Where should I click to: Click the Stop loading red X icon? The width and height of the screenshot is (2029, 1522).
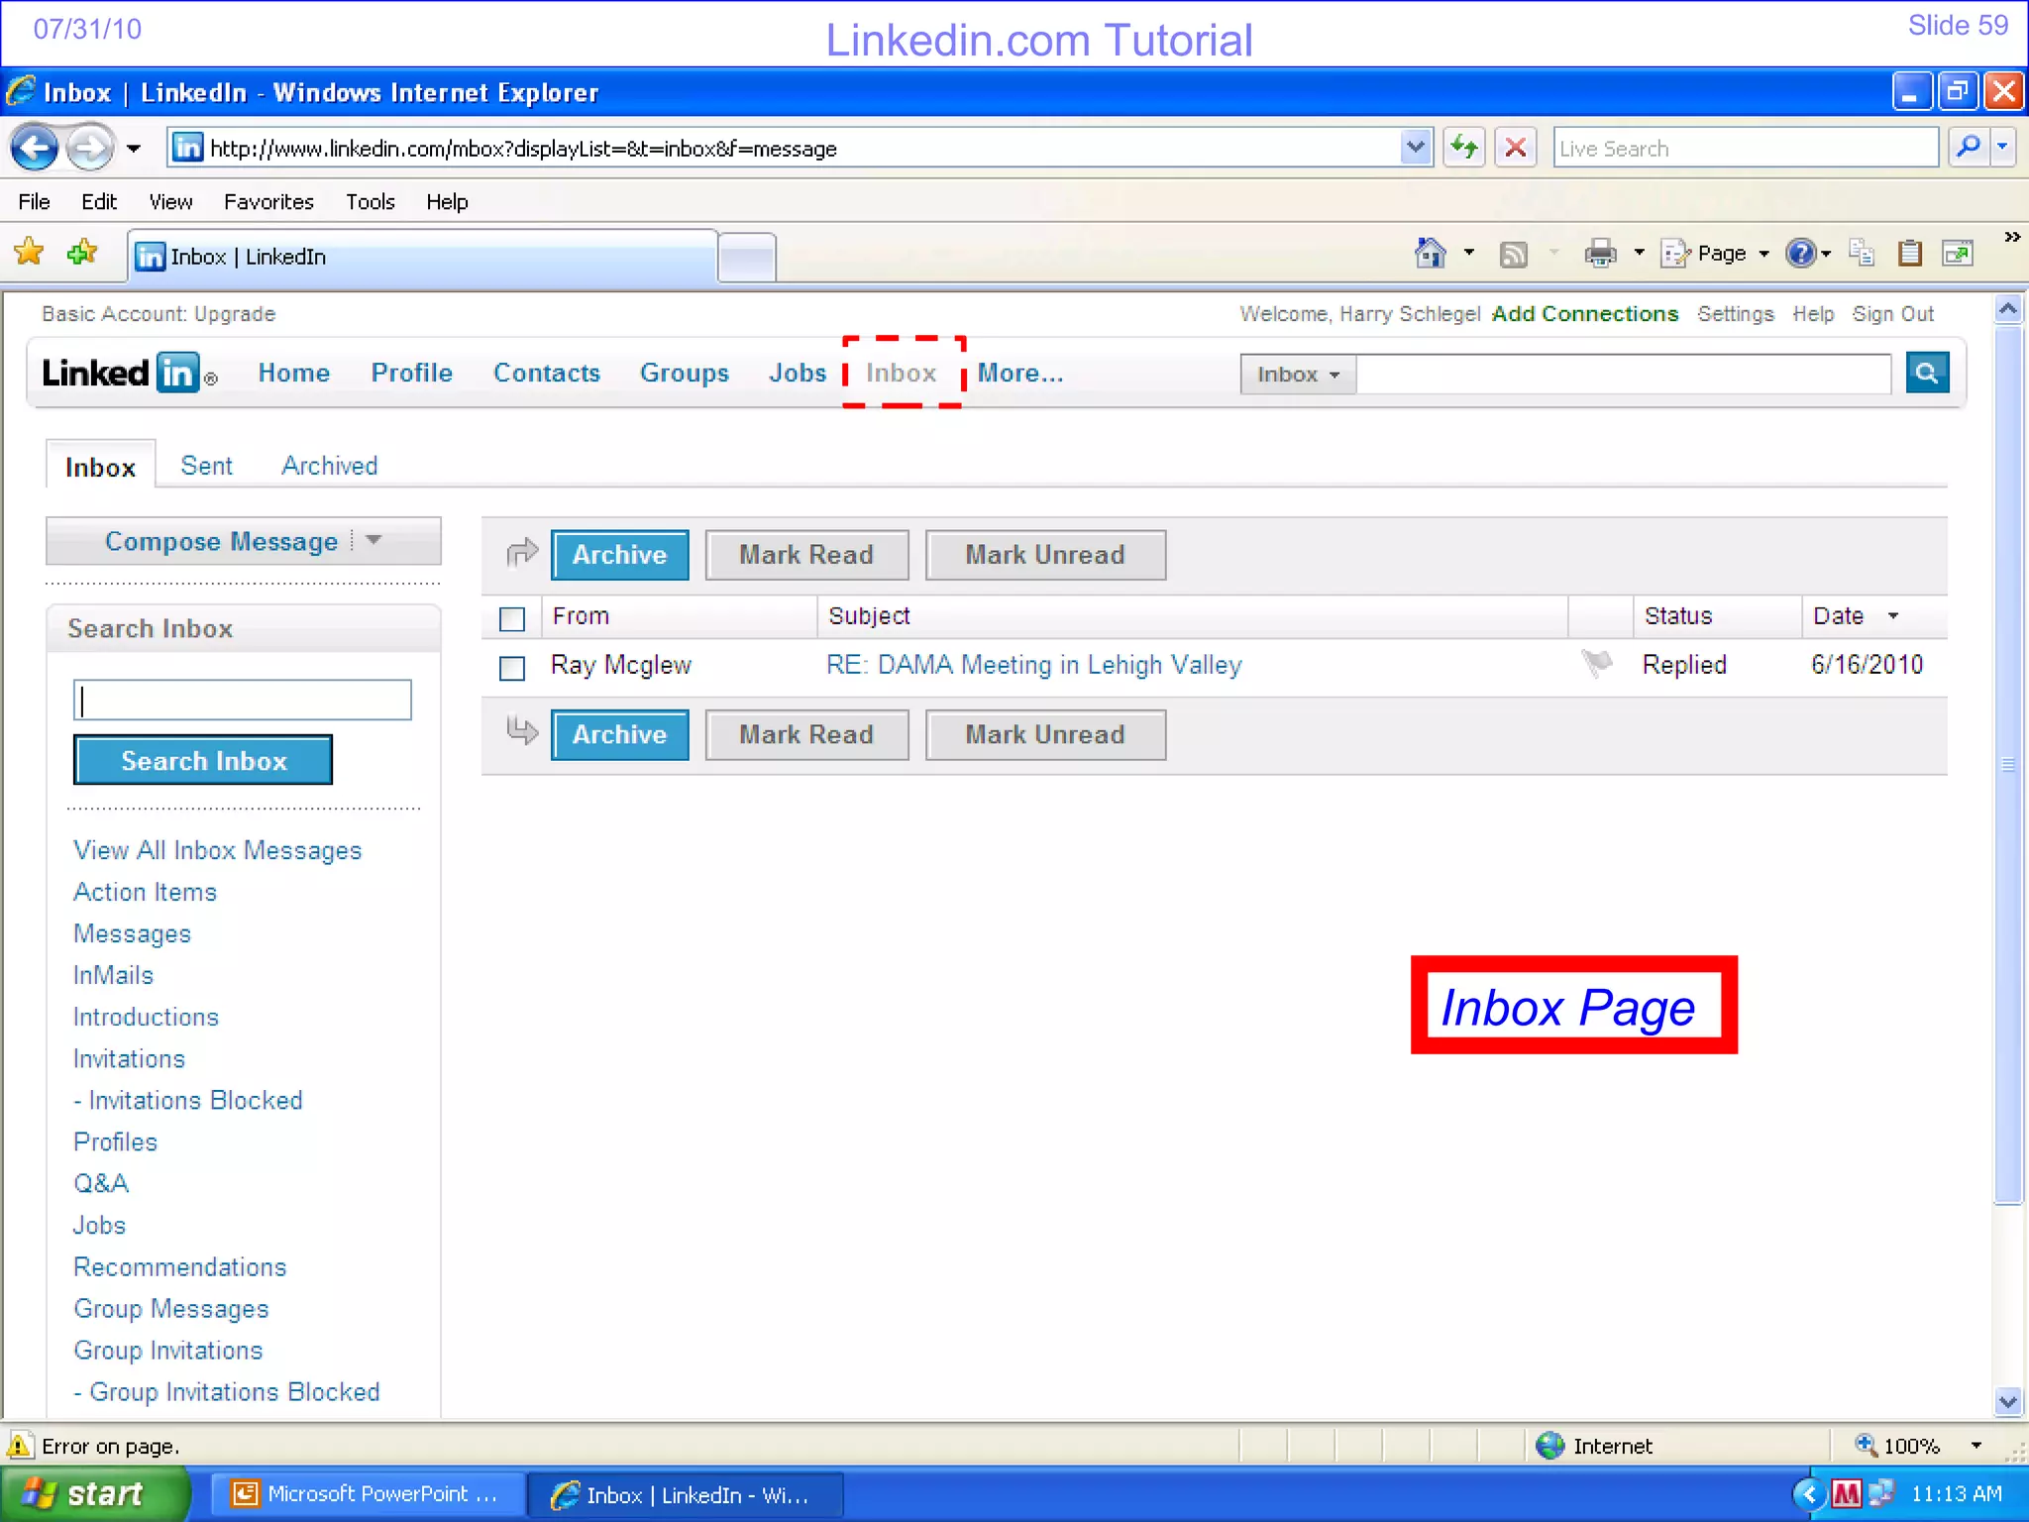(x=1515, y=149)
